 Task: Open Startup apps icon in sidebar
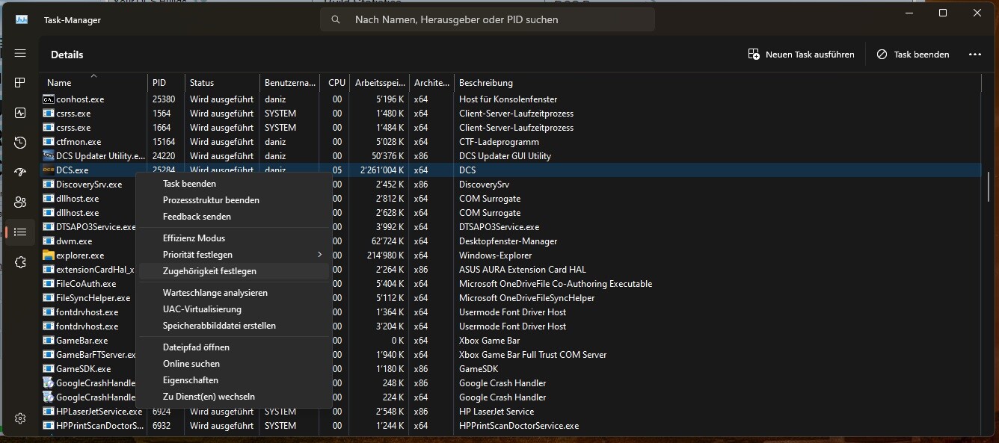click(x=20, y=173)
